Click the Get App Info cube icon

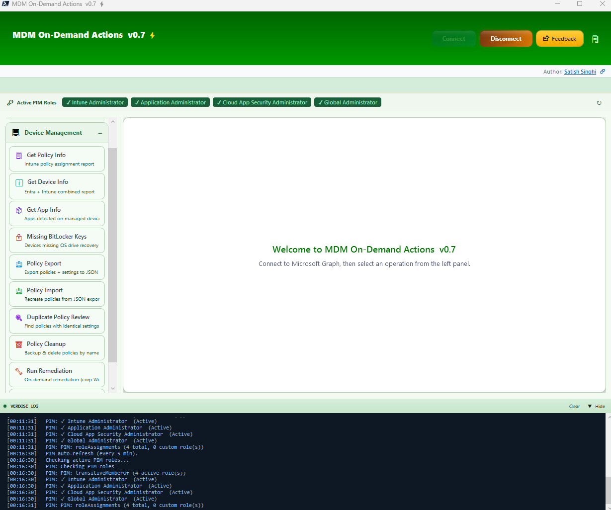(x=19, y=210)
